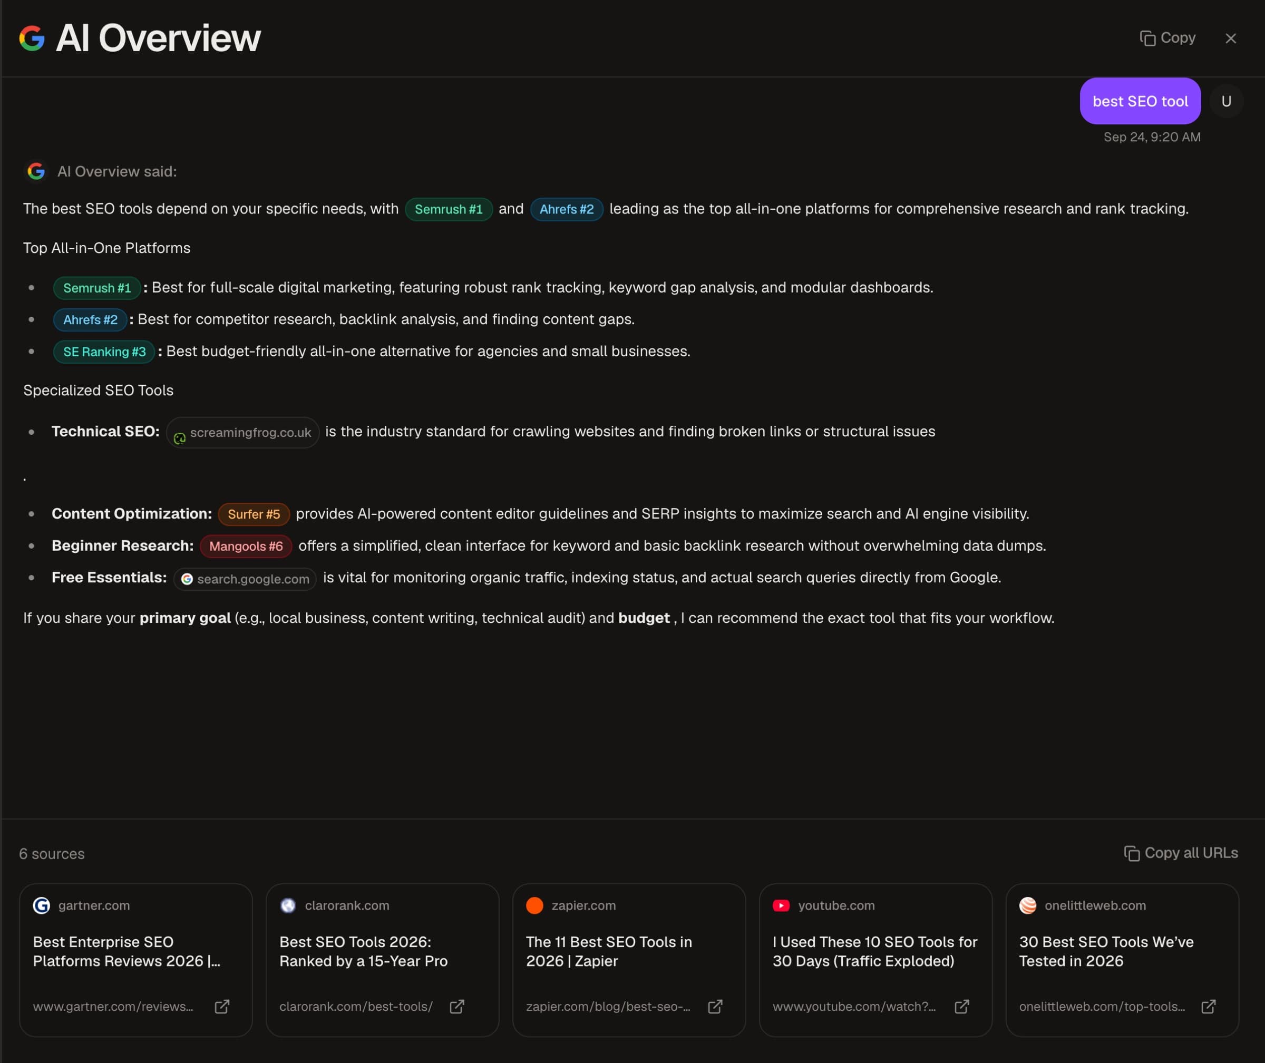The height and width of the screenshot is (1063, 1265).
Task: Click the gartner.com favicon
Action: (42, 906)
